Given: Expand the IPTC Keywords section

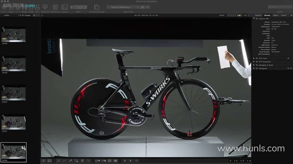Looking at the screenshot, I should coord(254,62).
